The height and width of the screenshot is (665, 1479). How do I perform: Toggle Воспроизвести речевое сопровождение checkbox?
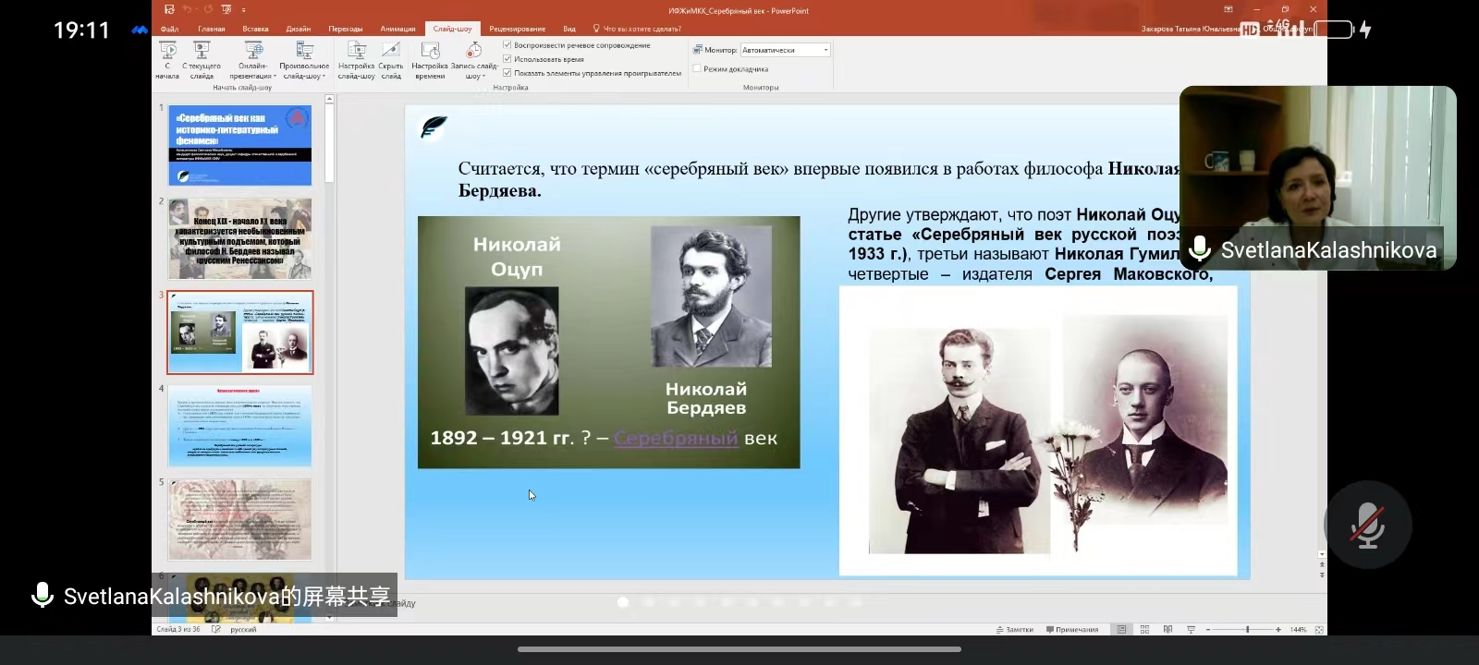pyautogui.click(x=507, y=45)
